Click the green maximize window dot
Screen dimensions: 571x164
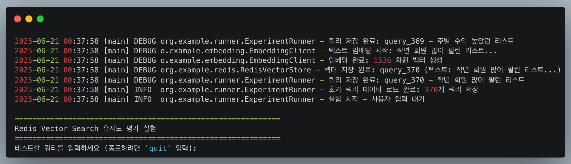(40, 19)
